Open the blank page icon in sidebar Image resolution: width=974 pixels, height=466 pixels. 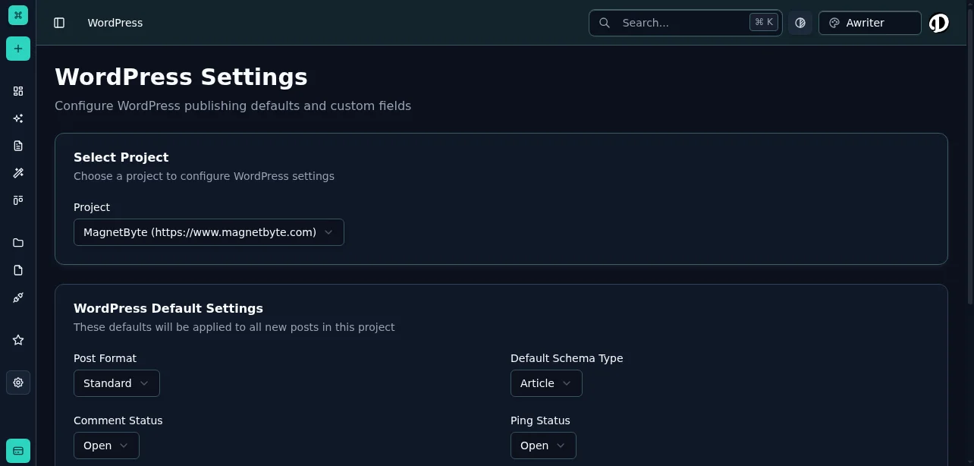point(18,270)
